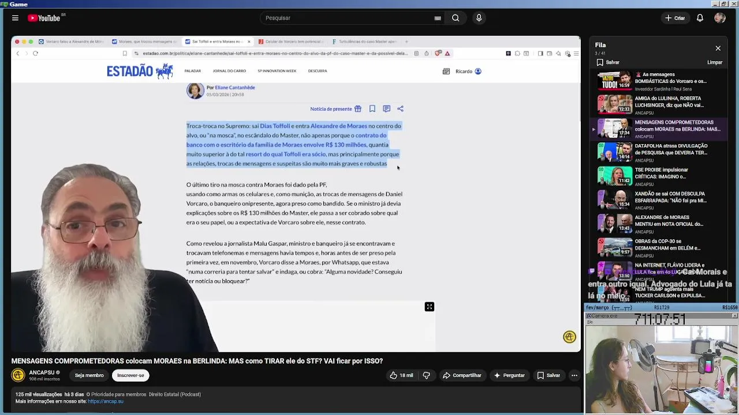Viewport: 739px width, 415px height.
Task: Close the Camera.exe overlay window
Action: tap(734, 316)
